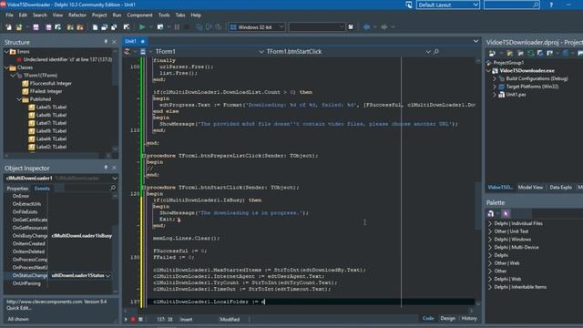
Task: Click the Palette pointer arrow icon
Action: pyautogui.click(x=506, y=213)
